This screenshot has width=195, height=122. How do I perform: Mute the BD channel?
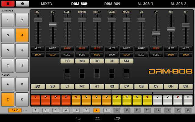[x=38, y=48]
